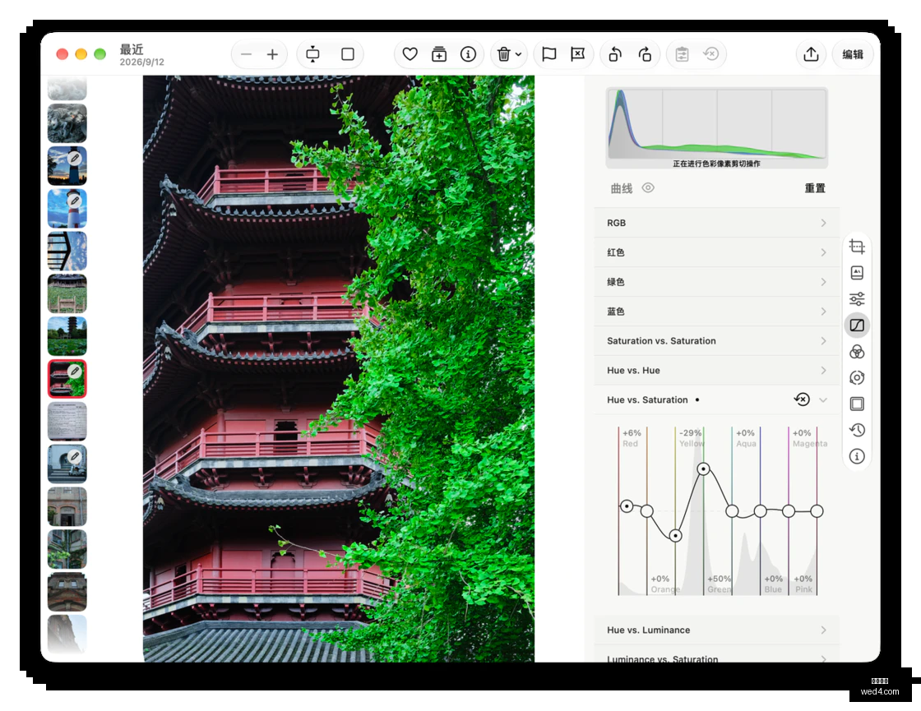The width and height of the screenshot is (921, 711).
Task: Select the document page thumbnail
Action: coord(67,421)
